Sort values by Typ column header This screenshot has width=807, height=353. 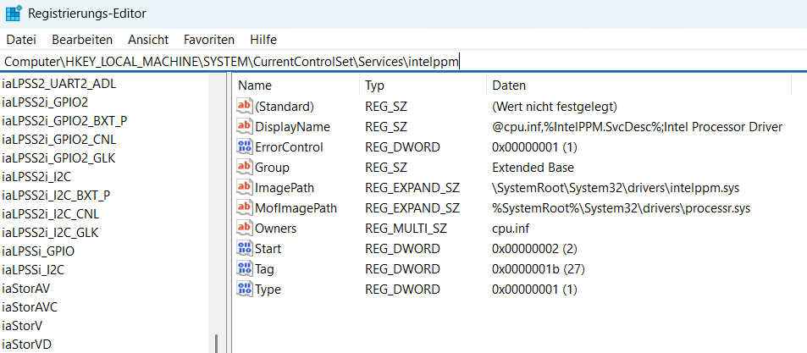(423, 85)
